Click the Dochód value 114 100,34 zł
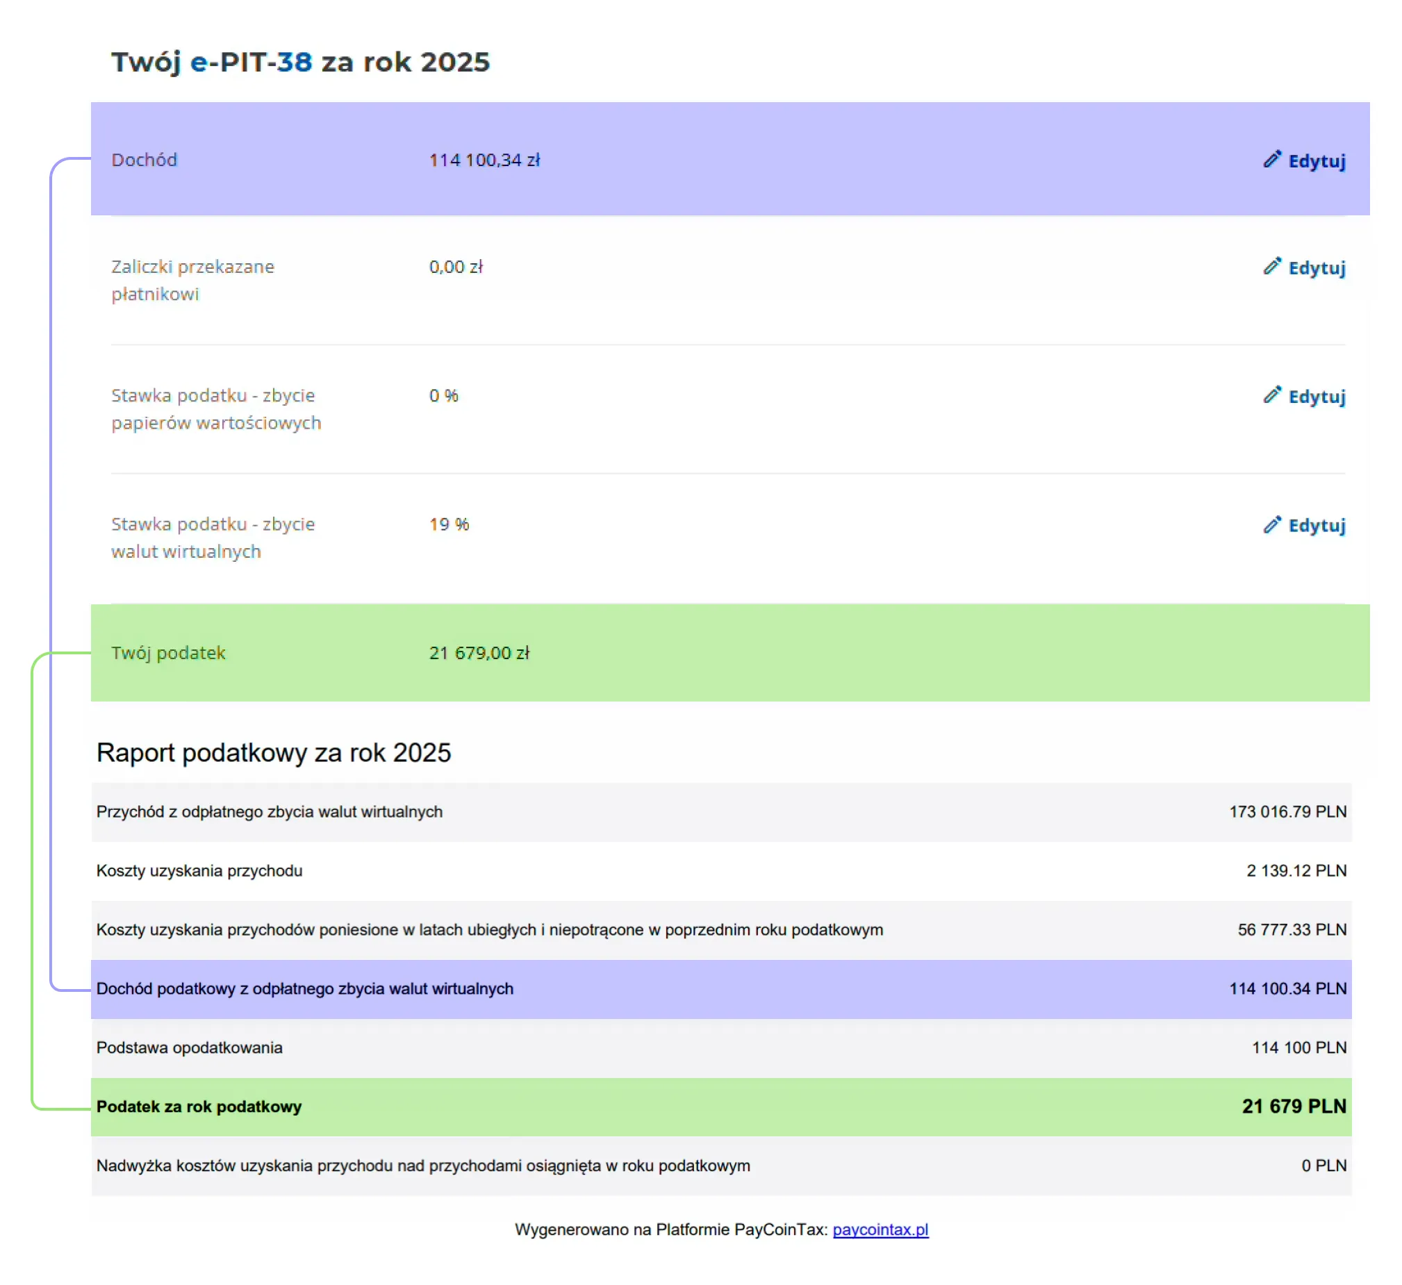1402x1285 pixels. [484, 160]
